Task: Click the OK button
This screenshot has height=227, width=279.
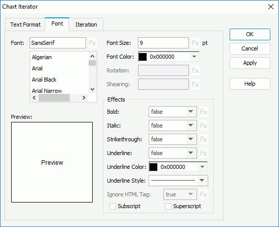Action: coord(250,34)
